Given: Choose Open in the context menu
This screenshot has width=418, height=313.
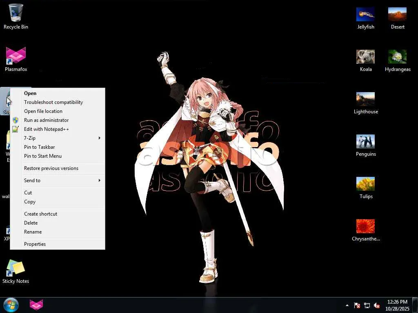Looking at the screenshot, I should point(58,93).
